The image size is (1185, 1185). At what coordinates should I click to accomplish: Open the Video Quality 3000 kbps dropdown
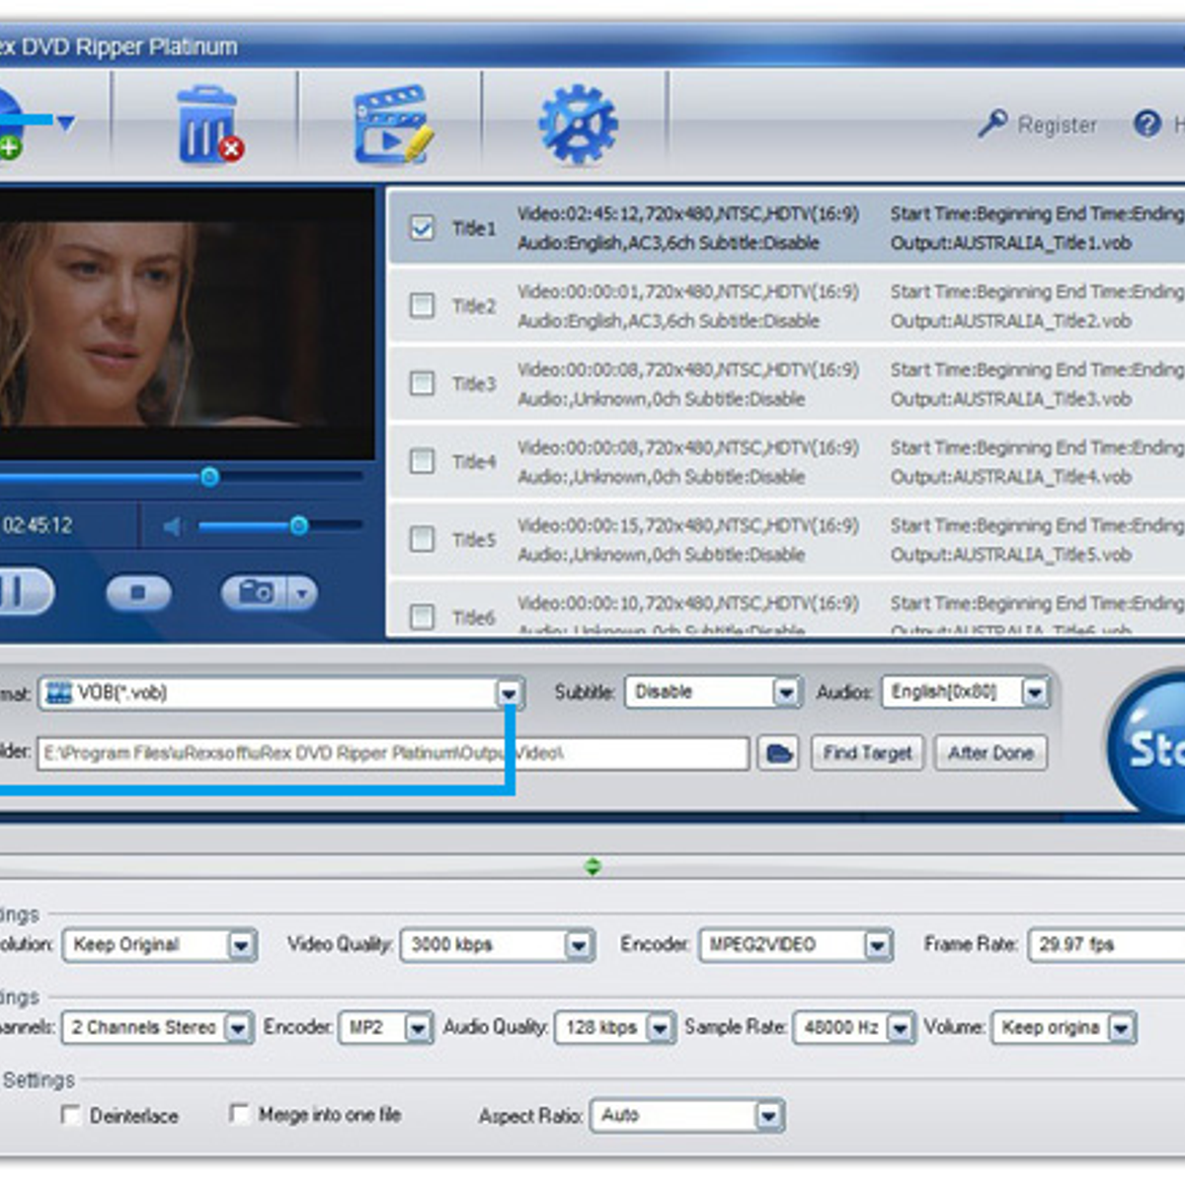(579, 945)
